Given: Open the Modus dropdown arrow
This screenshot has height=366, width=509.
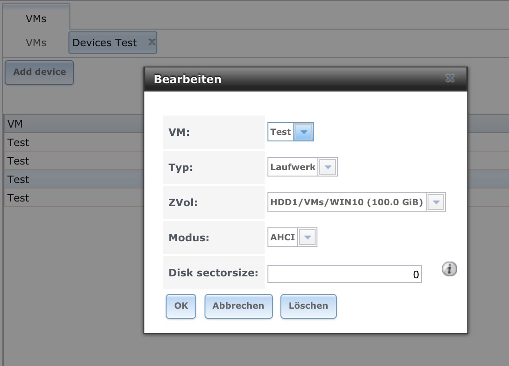Looking at the screenshot, I should (x=308, y=238).
